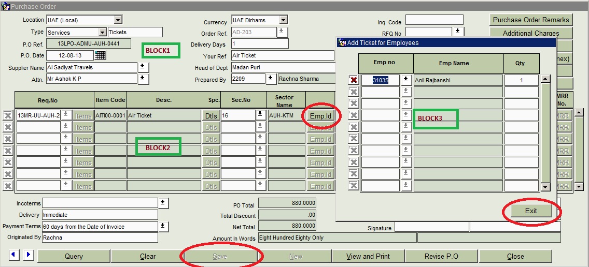Click the Revise P.O button

click(441, 256)
